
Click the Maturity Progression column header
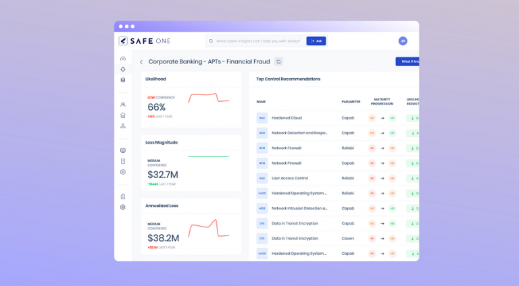[382, 102]
